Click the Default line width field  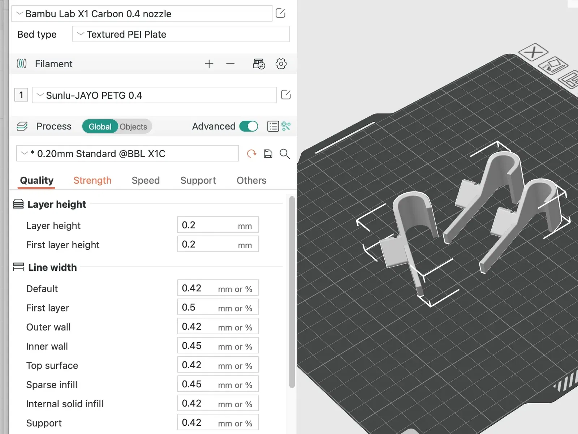pyautogui.click(x=218, y=288)
